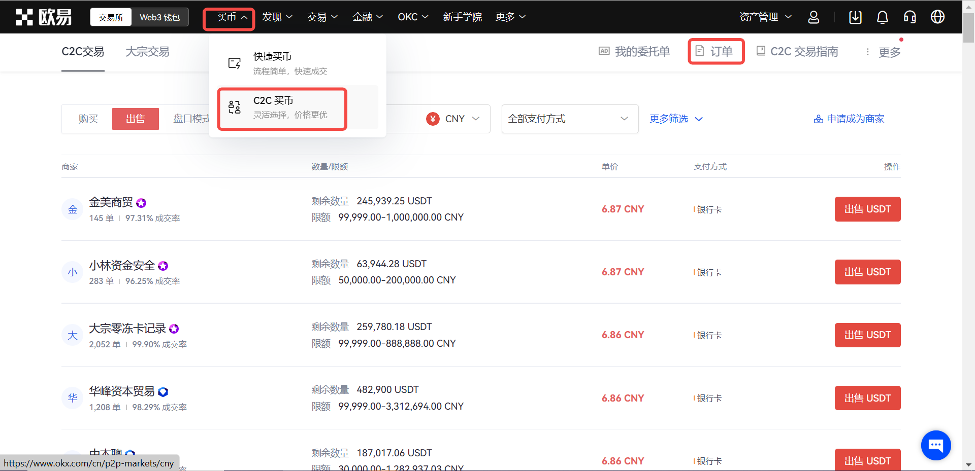Image resolution: width=975 pixels, height=471 pixels.
Task: Expand the 交易 menu
Action: (322, 17)
